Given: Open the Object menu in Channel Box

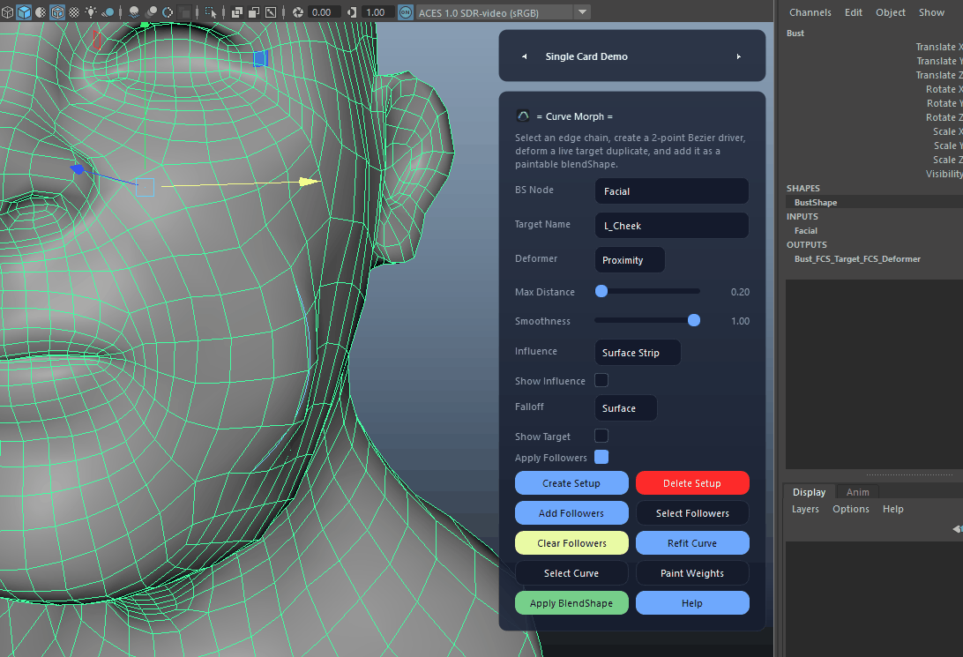Looking at the screenshot, I should (x=891, y=12).
